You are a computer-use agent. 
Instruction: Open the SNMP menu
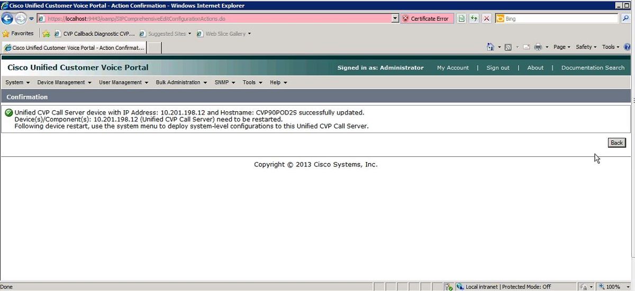225,82
